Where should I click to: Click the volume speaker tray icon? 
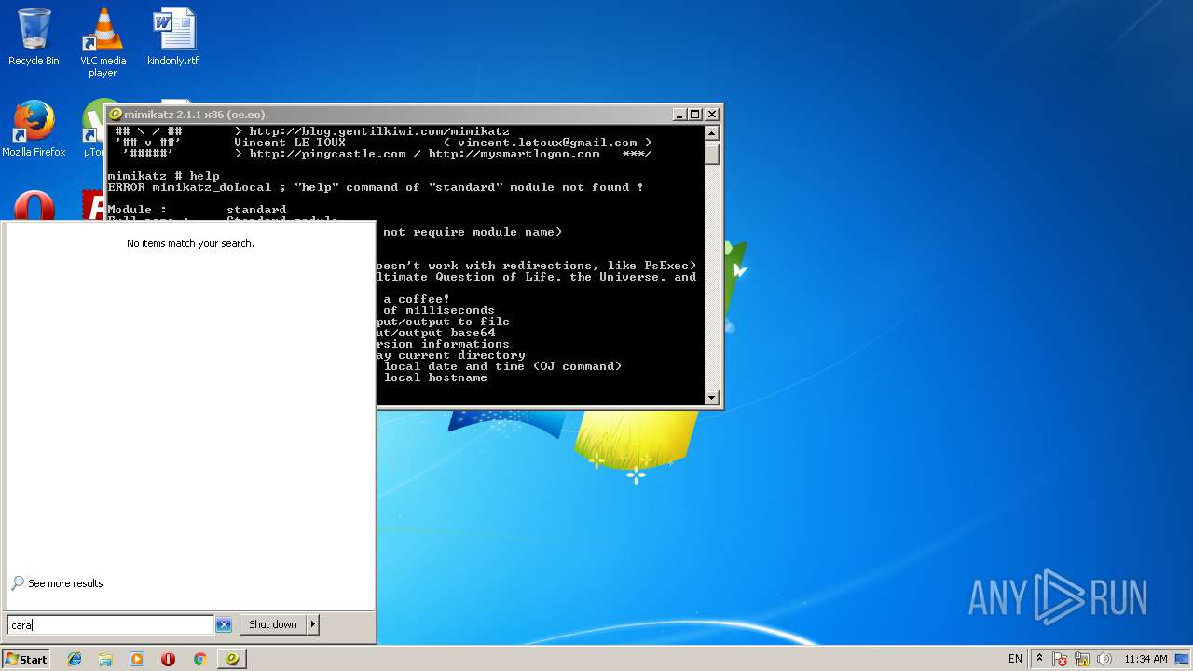[1104, 659]
